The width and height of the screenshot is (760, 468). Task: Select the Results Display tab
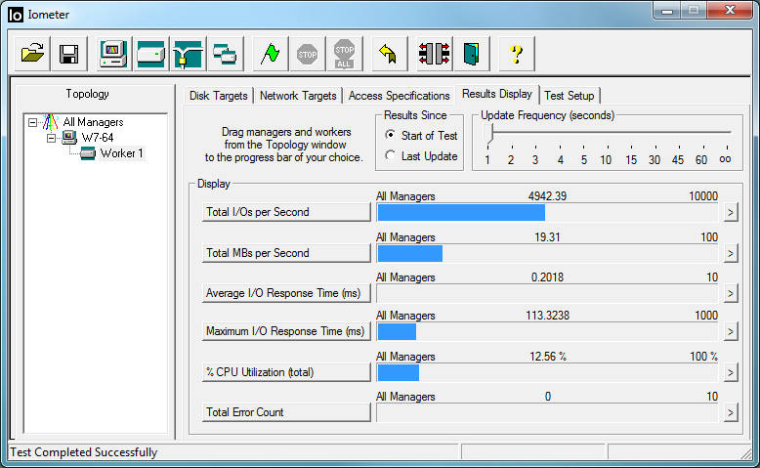click(497, 94)
